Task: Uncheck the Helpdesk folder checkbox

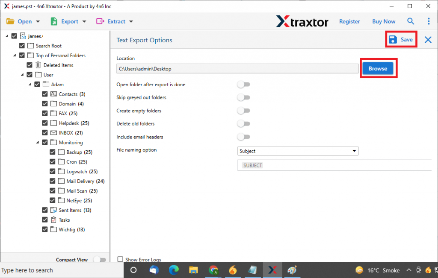Action: coord(45,123)
